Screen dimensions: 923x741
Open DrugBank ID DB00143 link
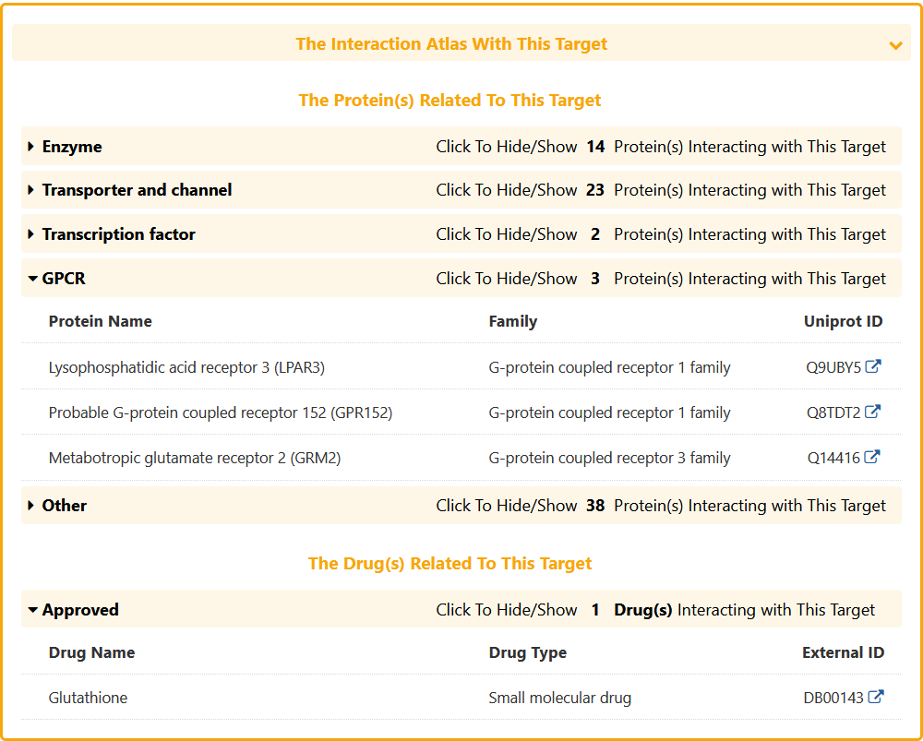pyautogui.click(x=833, y=698)
